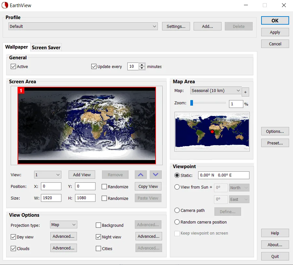Increase the update interval with spinner up
The height and width of the screenshot is (265, 293).
(x=142, y=65)
